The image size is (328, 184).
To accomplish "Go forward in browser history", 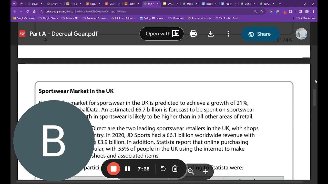I will [21, 11].
